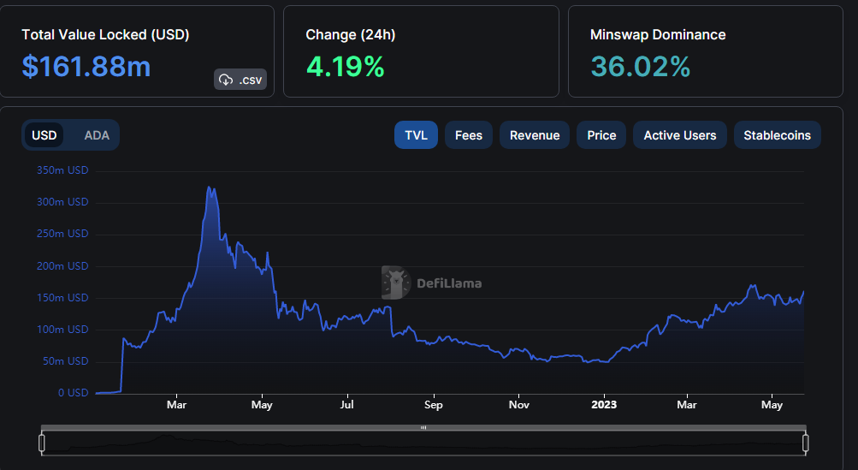Switch chart denomination to ADA
This screenshot has width=858, height=470.
coord(97,135)
